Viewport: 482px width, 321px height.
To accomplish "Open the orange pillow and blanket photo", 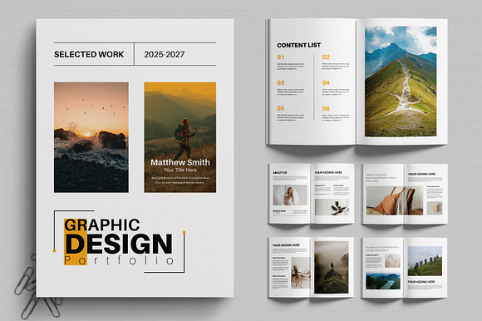I will coord(395,200).
